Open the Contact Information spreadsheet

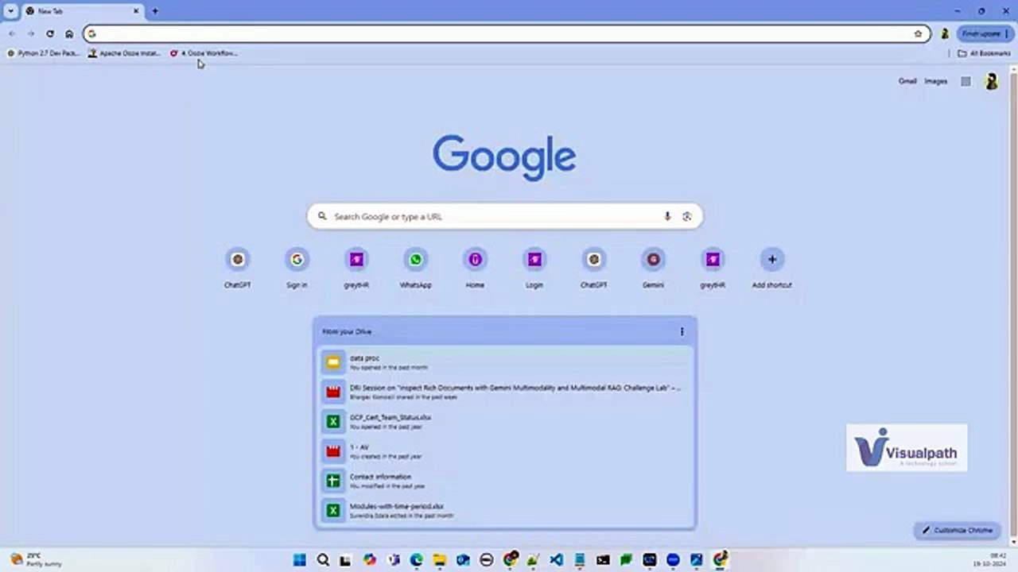[x=505, y=480]
